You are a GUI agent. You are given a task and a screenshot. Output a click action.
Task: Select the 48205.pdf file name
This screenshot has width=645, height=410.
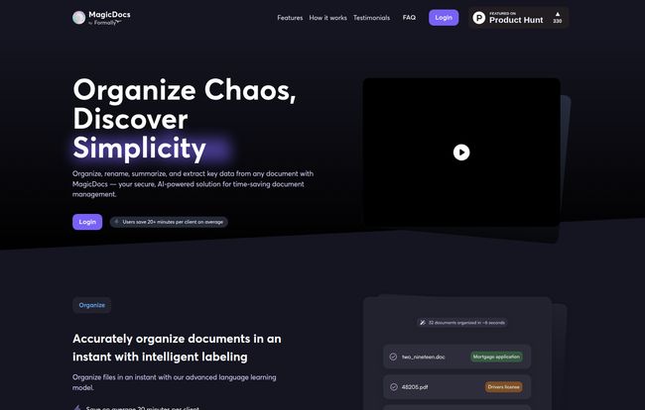415,387
